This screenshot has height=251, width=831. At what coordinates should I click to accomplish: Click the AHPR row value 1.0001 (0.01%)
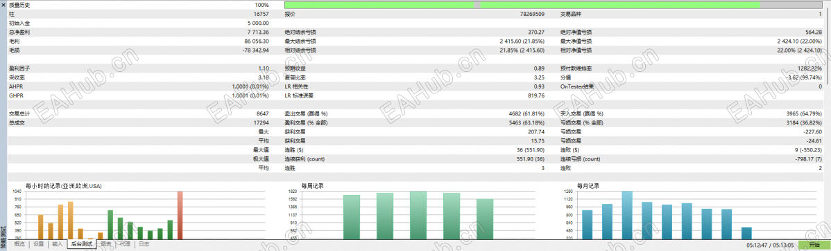coord(250,86)
